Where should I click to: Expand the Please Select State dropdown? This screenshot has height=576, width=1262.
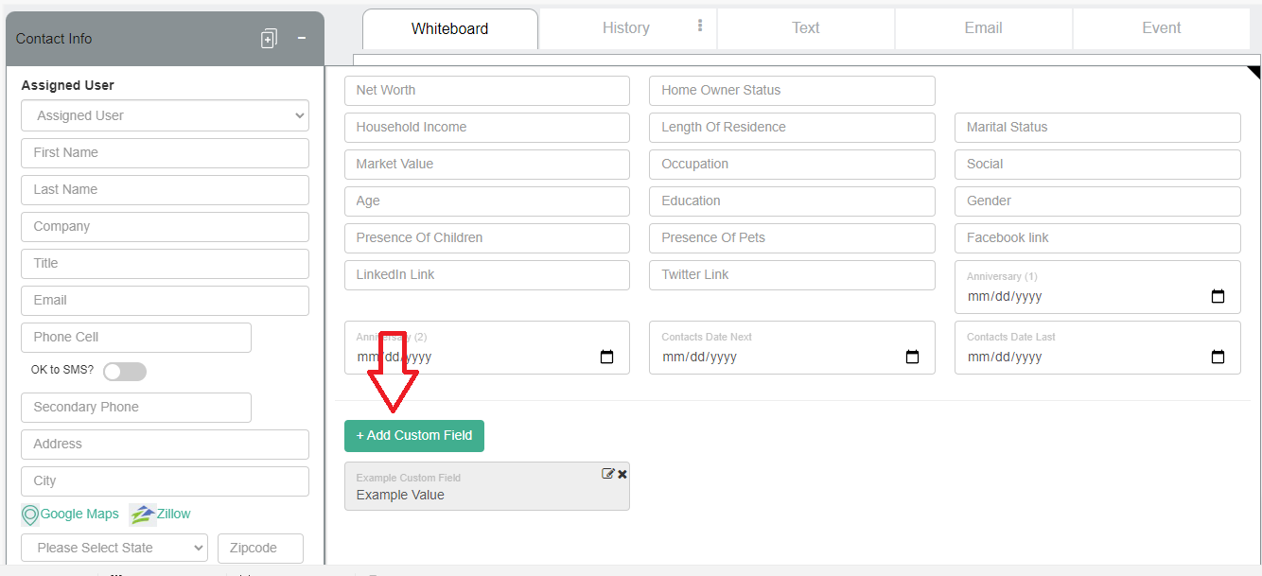pos(114,547)
